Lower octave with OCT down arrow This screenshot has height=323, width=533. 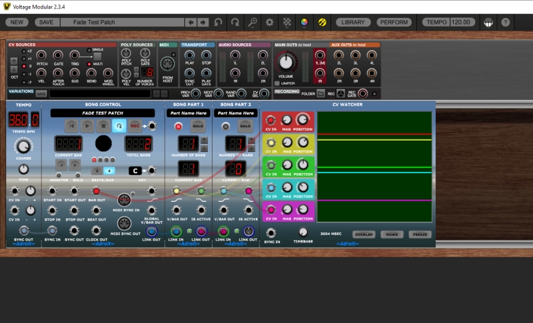click(x=14, y=69)
